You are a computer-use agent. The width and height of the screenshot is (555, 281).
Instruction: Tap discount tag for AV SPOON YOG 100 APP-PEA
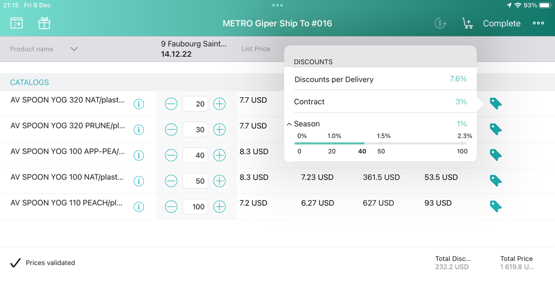click(495, 155)
